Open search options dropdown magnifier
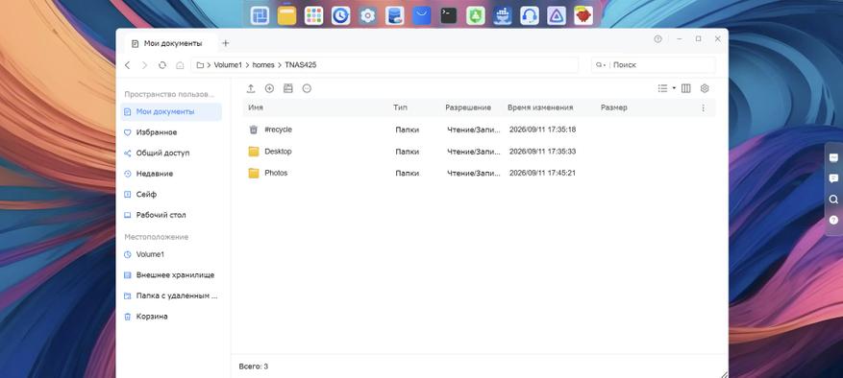 [x=600, y=65]
